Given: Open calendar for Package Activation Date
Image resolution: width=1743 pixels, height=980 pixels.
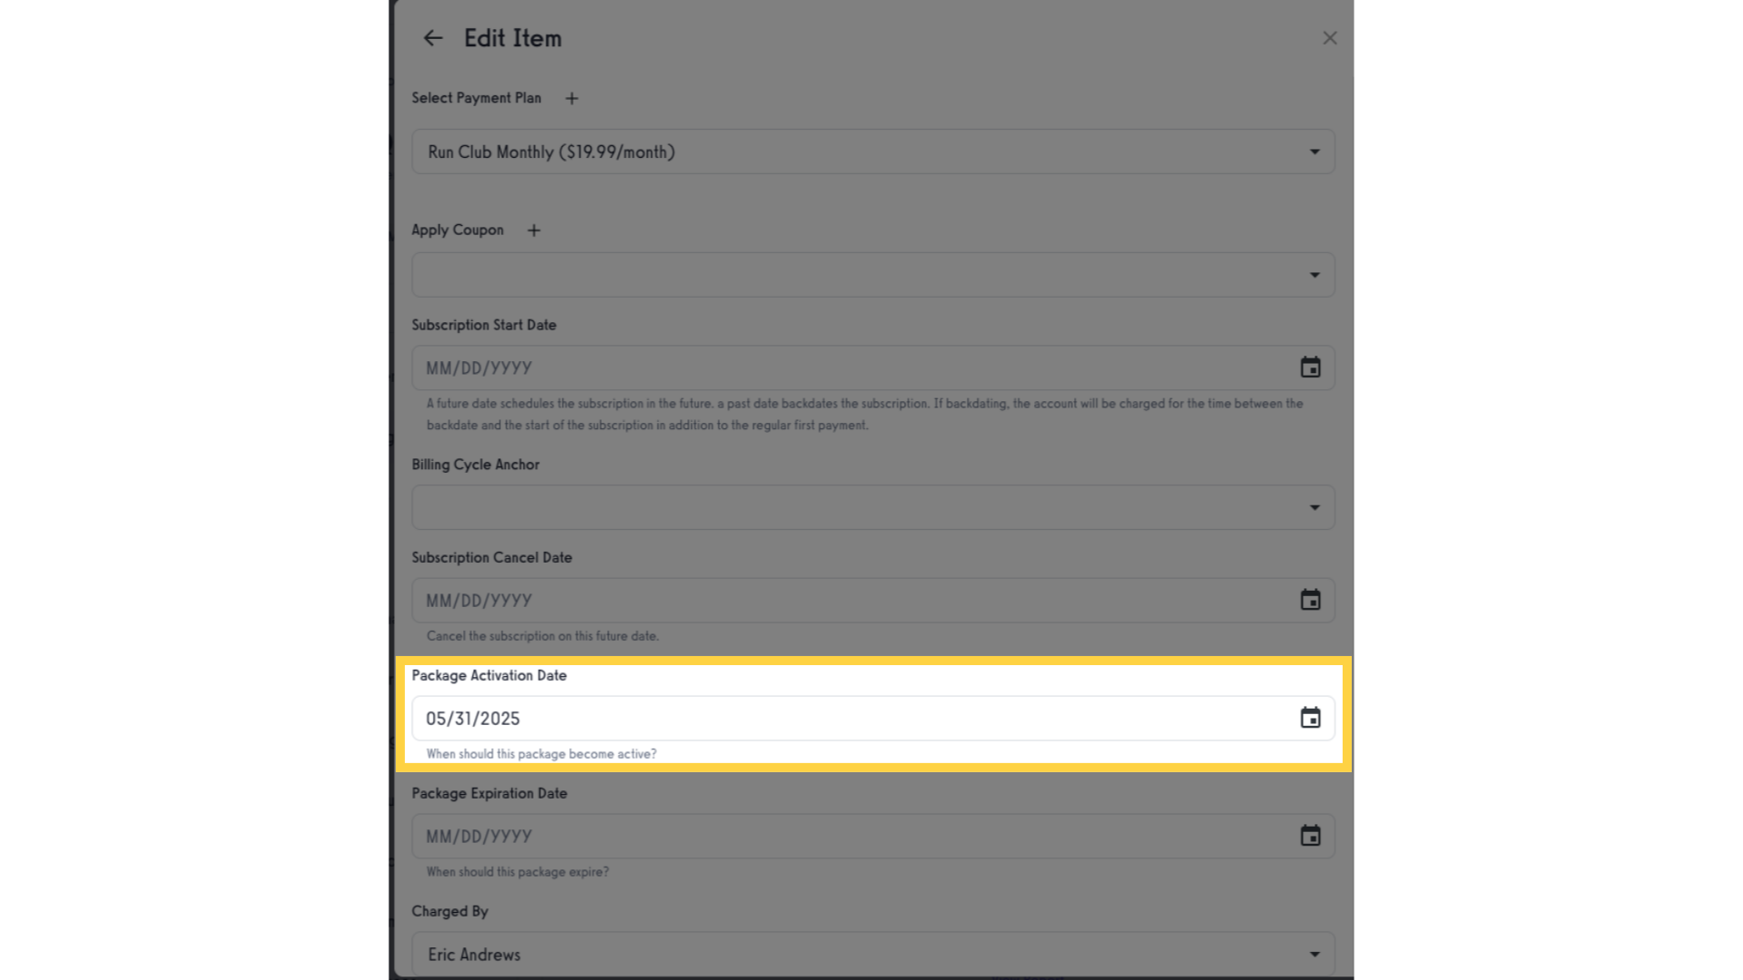Looking at the screenshot, I should point(1310,718).
